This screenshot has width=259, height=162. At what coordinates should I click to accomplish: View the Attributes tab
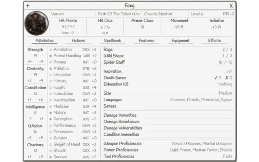click(x=44, y=40)
